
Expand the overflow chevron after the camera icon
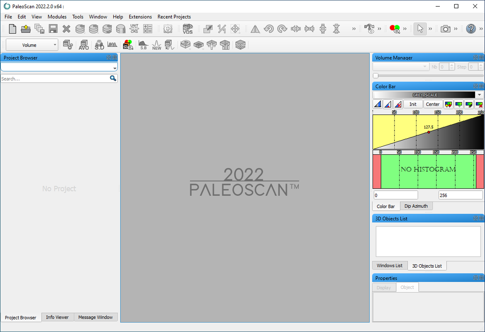tap(456, 29)
